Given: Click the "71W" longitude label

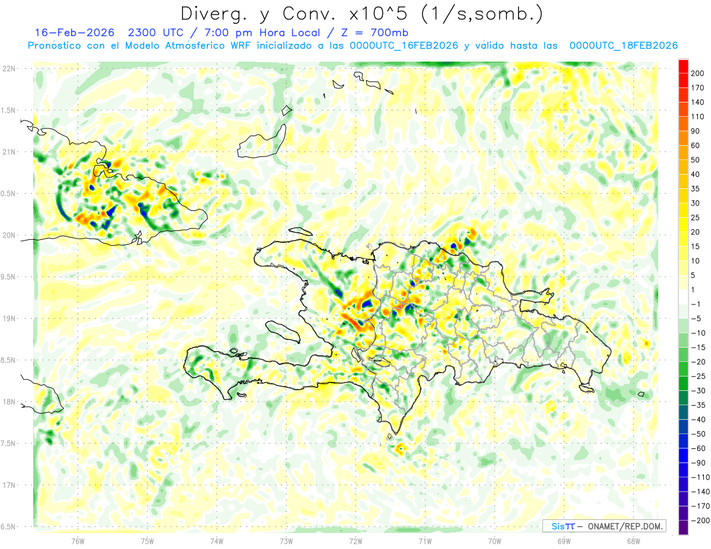Looking at the screenshot, I should tap(425, 541).
